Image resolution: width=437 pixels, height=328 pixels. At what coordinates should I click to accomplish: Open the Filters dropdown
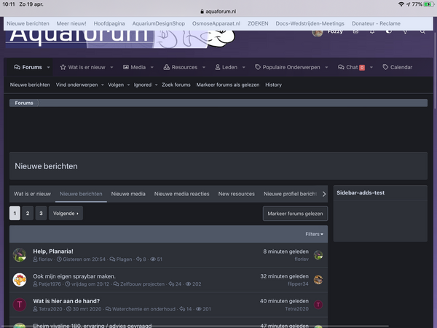point(314,234)
